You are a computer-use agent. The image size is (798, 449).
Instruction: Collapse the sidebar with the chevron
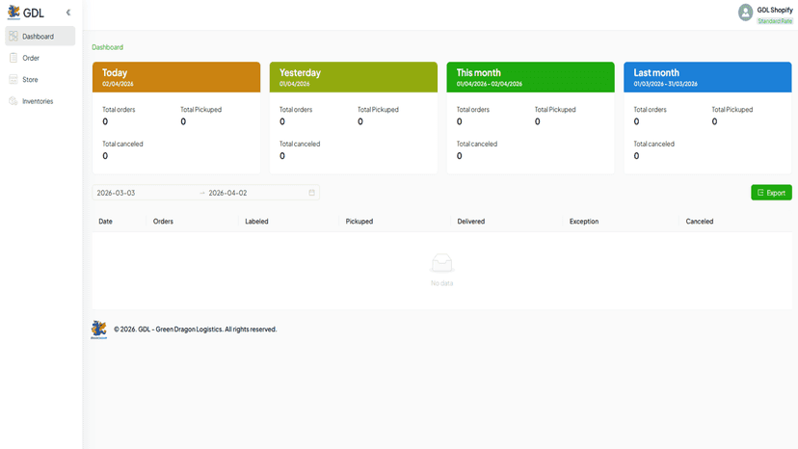click(x=68, y=13)
